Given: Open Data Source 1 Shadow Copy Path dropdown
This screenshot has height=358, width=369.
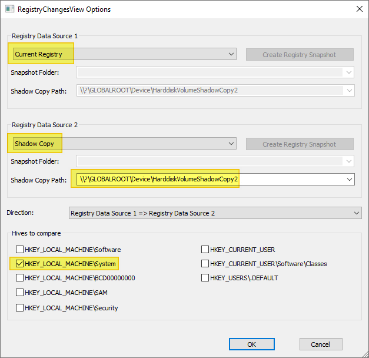Looking at the screenshot, I should pos(349,91).
